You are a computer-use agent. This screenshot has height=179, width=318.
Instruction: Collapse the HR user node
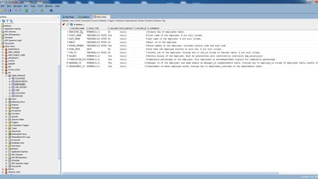[3, 73]
